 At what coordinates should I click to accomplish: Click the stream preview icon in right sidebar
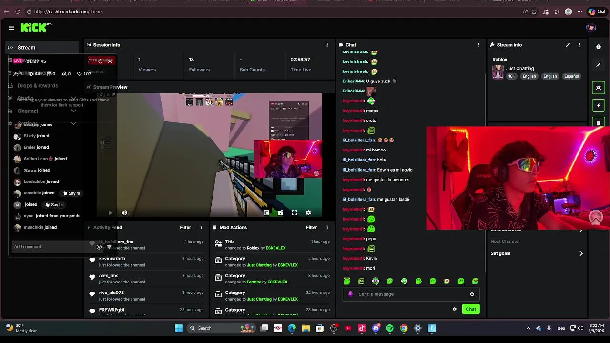click(x=599, y=88)
